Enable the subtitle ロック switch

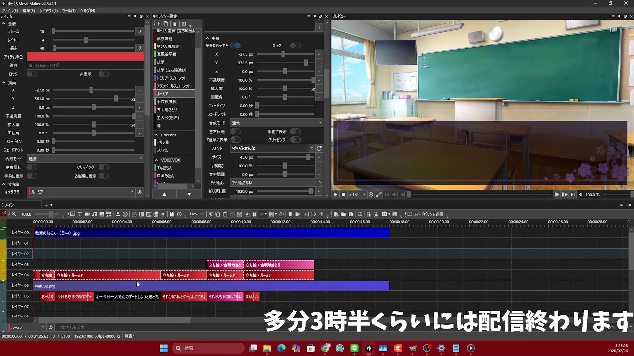point(295,45)
